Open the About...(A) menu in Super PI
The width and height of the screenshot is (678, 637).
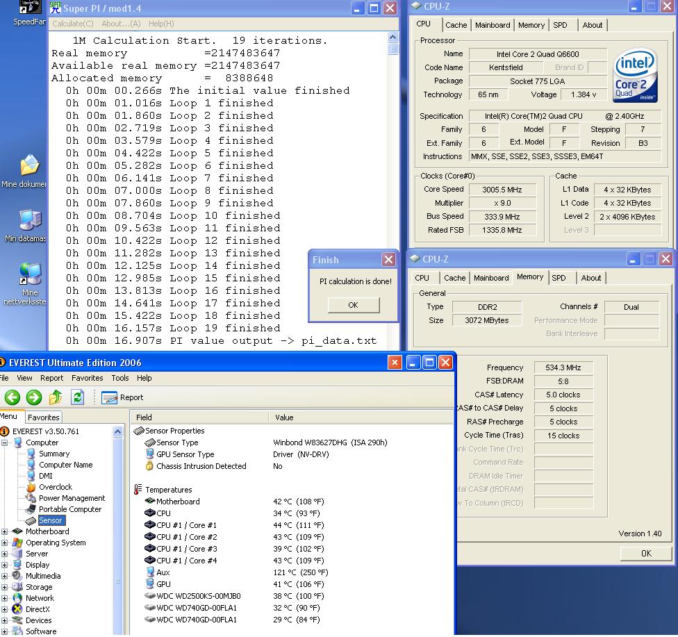pos(121,24)
